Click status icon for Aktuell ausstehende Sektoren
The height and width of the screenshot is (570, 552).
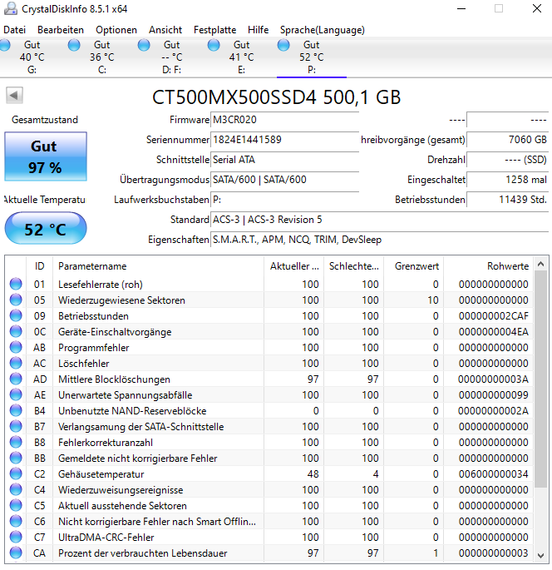click(x=16, y=505)
